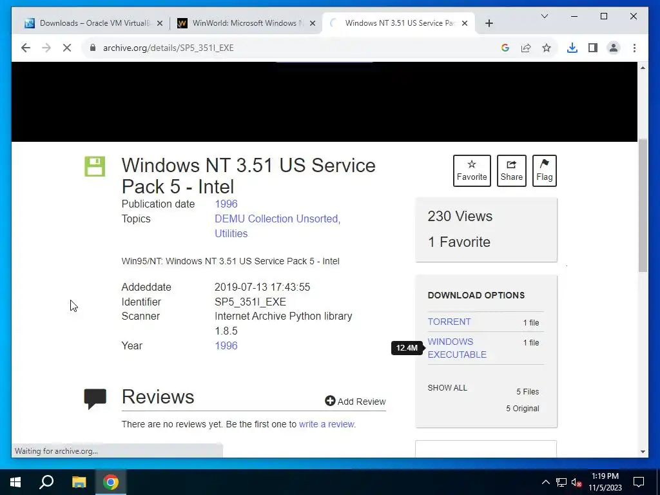This screenshot has height=495, width=660.
Task: Download the WINDOWS EXECUTABLE file
Action: (457, 348)
